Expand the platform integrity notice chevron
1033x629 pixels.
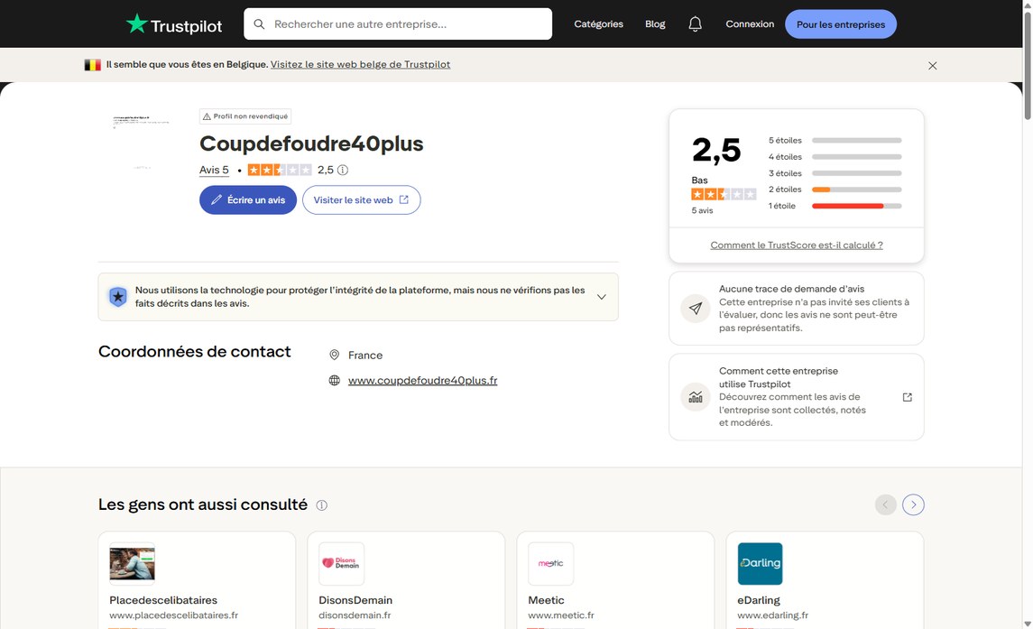tap(602, 297)
